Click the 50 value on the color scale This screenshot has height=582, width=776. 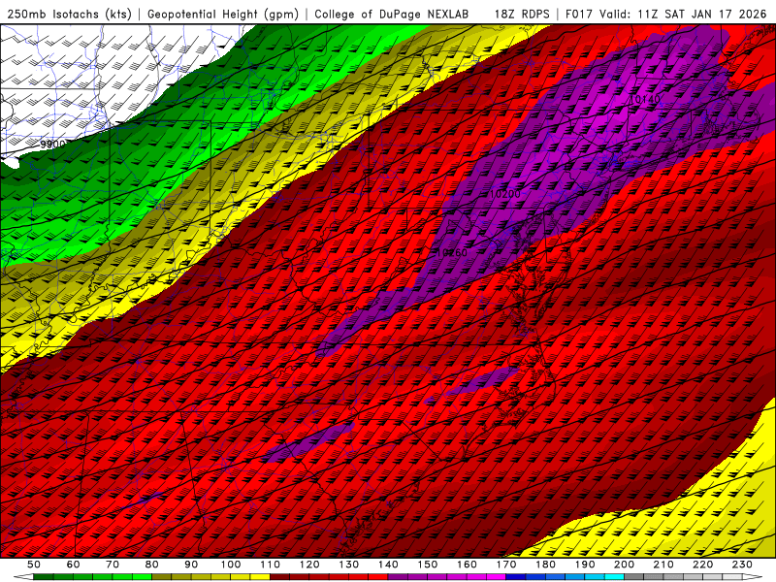pos(34,565)
